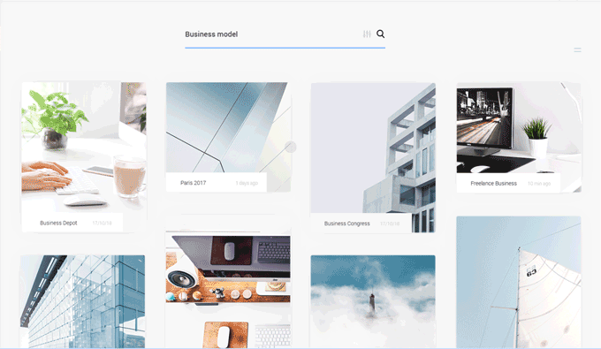
Task: Open the glass office building thumbnail
Action: pos(82,302)
